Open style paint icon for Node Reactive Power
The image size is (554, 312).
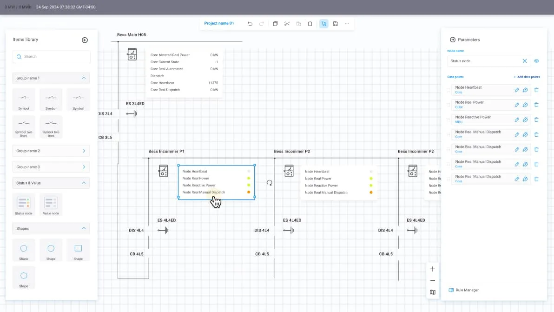[525, 120]
